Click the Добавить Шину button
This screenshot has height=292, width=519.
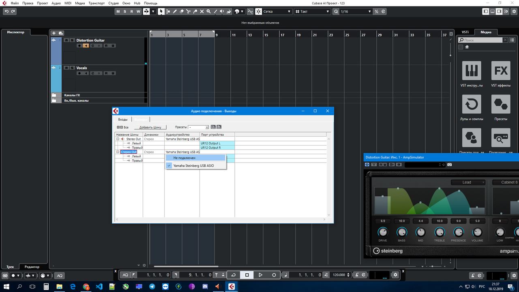tap(150, 127)
